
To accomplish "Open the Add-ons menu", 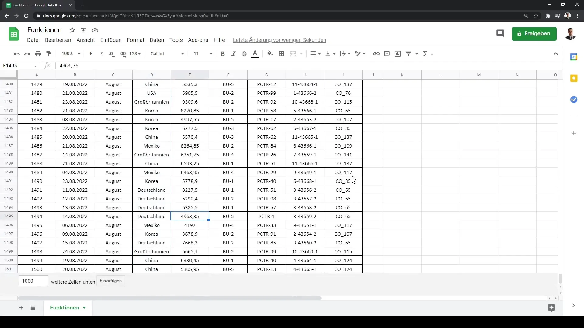I will pyautogui.click(x=198, y=40).
